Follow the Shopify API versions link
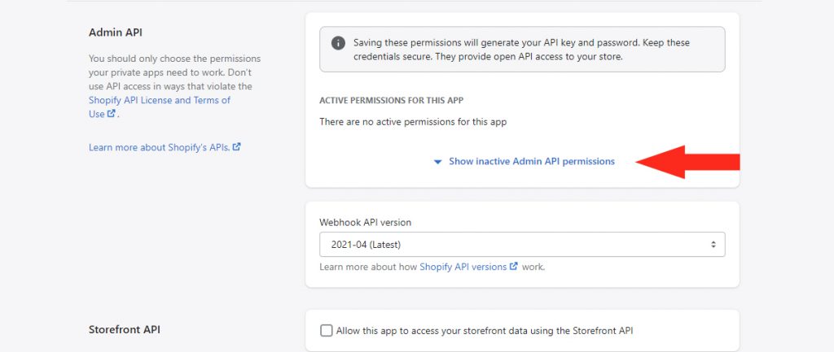This screenshot has width=834, height=352. tap(463, 267)
